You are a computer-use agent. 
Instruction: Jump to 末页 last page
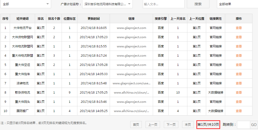[x=188, y=125]
